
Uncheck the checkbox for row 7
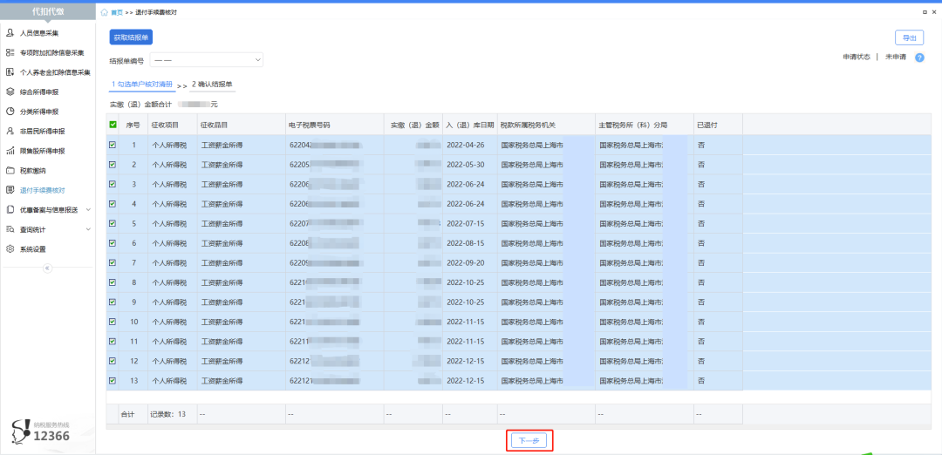point(113,262)
